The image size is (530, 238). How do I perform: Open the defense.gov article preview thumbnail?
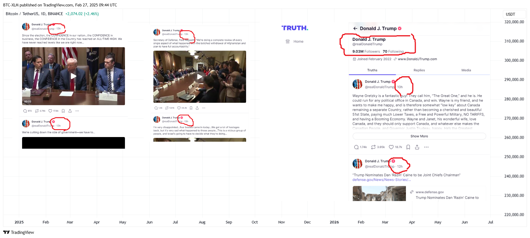tap(379, 193)
